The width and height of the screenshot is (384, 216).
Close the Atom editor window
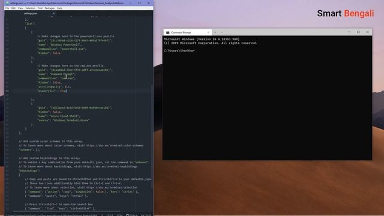148,3
